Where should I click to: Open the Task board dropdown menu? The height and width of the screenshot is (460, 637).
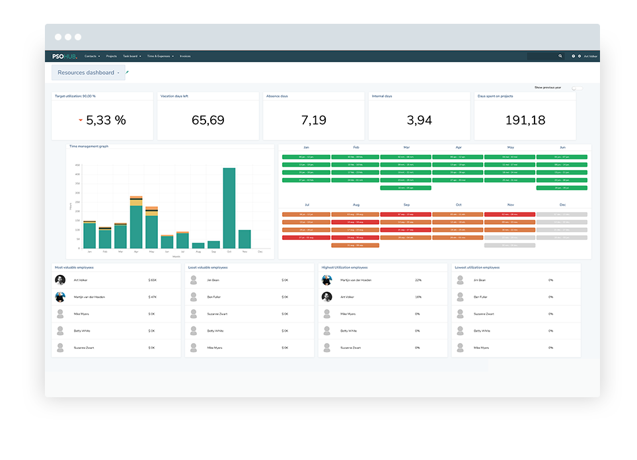(x=131, y=56)
